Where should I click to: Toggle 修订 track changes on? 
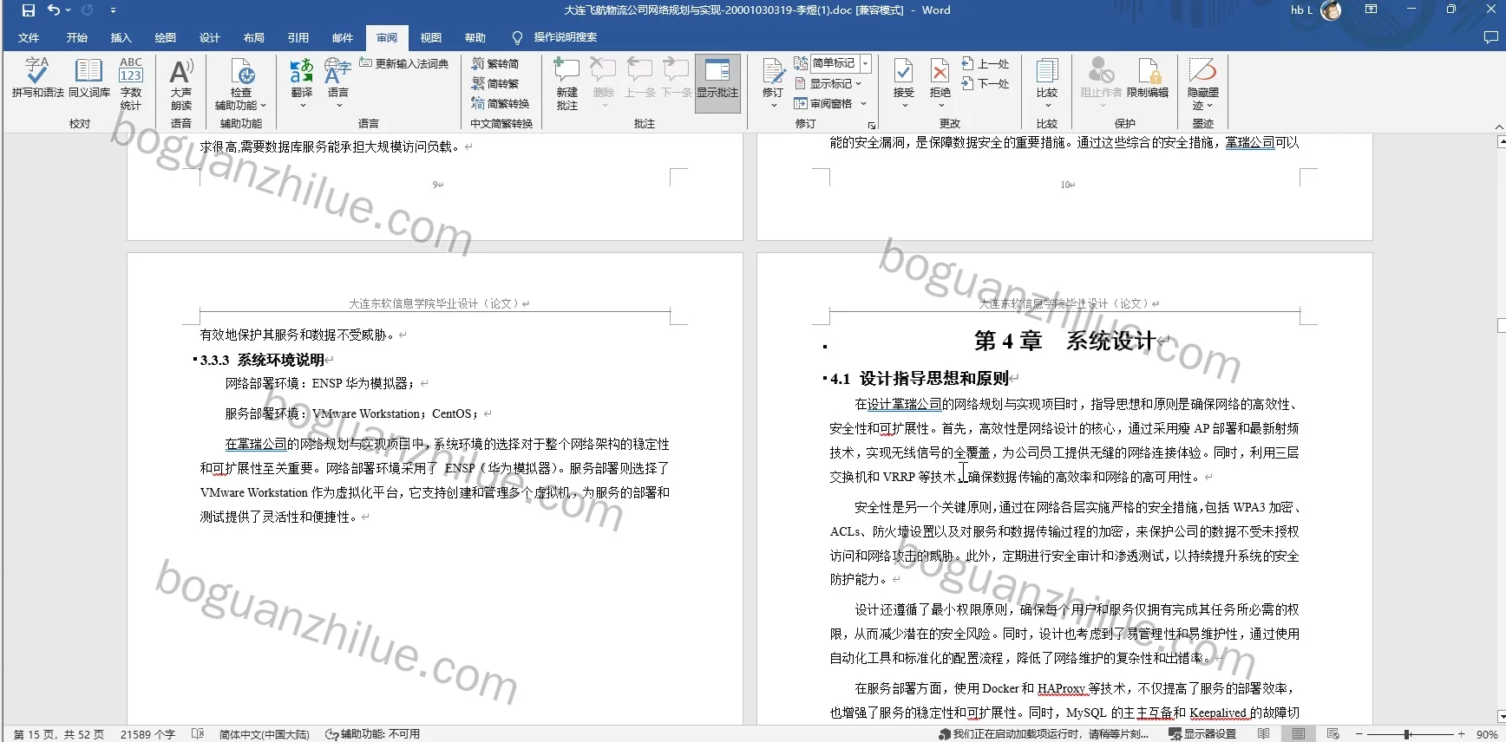773,72
